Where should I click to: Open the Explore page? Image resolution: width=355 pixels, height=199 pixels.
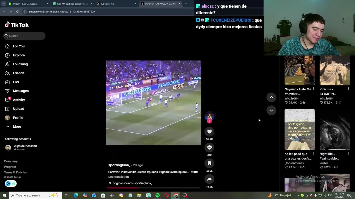tap(19, 55)
